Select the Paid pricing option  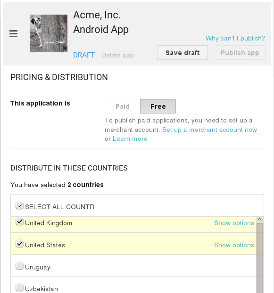123,106
